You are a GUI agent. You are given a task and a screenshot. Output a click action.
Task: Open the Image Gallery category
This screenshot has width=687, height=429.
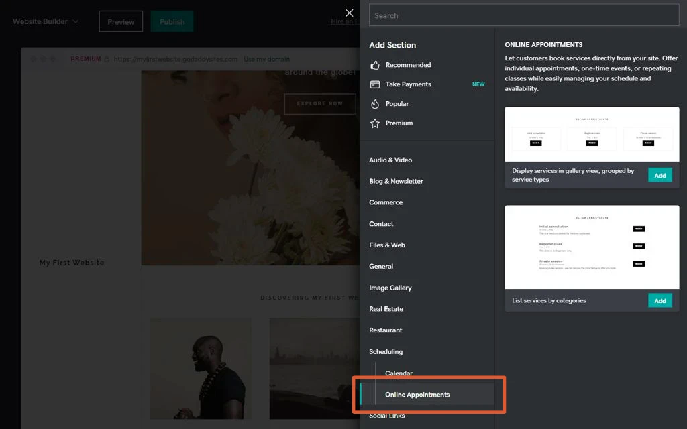[390, 288]
